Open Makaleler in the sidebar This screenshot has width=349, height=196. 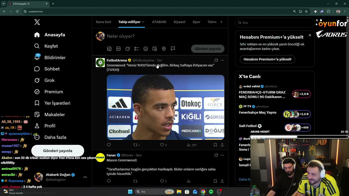(x=49, y=115)
